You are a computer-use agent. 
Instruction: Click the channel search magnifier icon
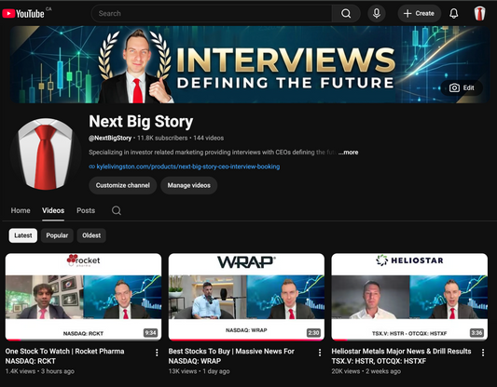(117, 210)
